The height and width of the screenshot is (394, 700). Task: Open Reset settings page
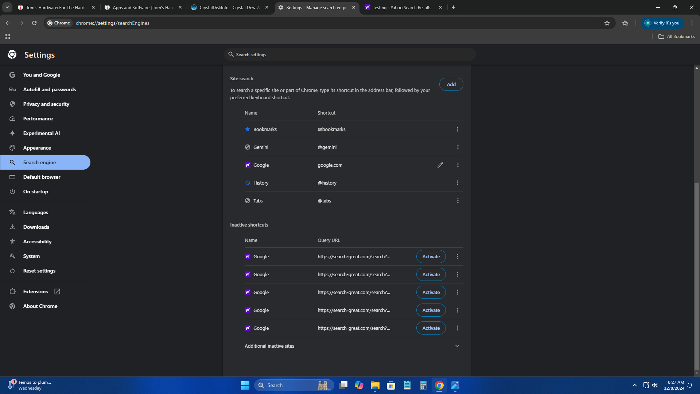click(x=45, y=271)
